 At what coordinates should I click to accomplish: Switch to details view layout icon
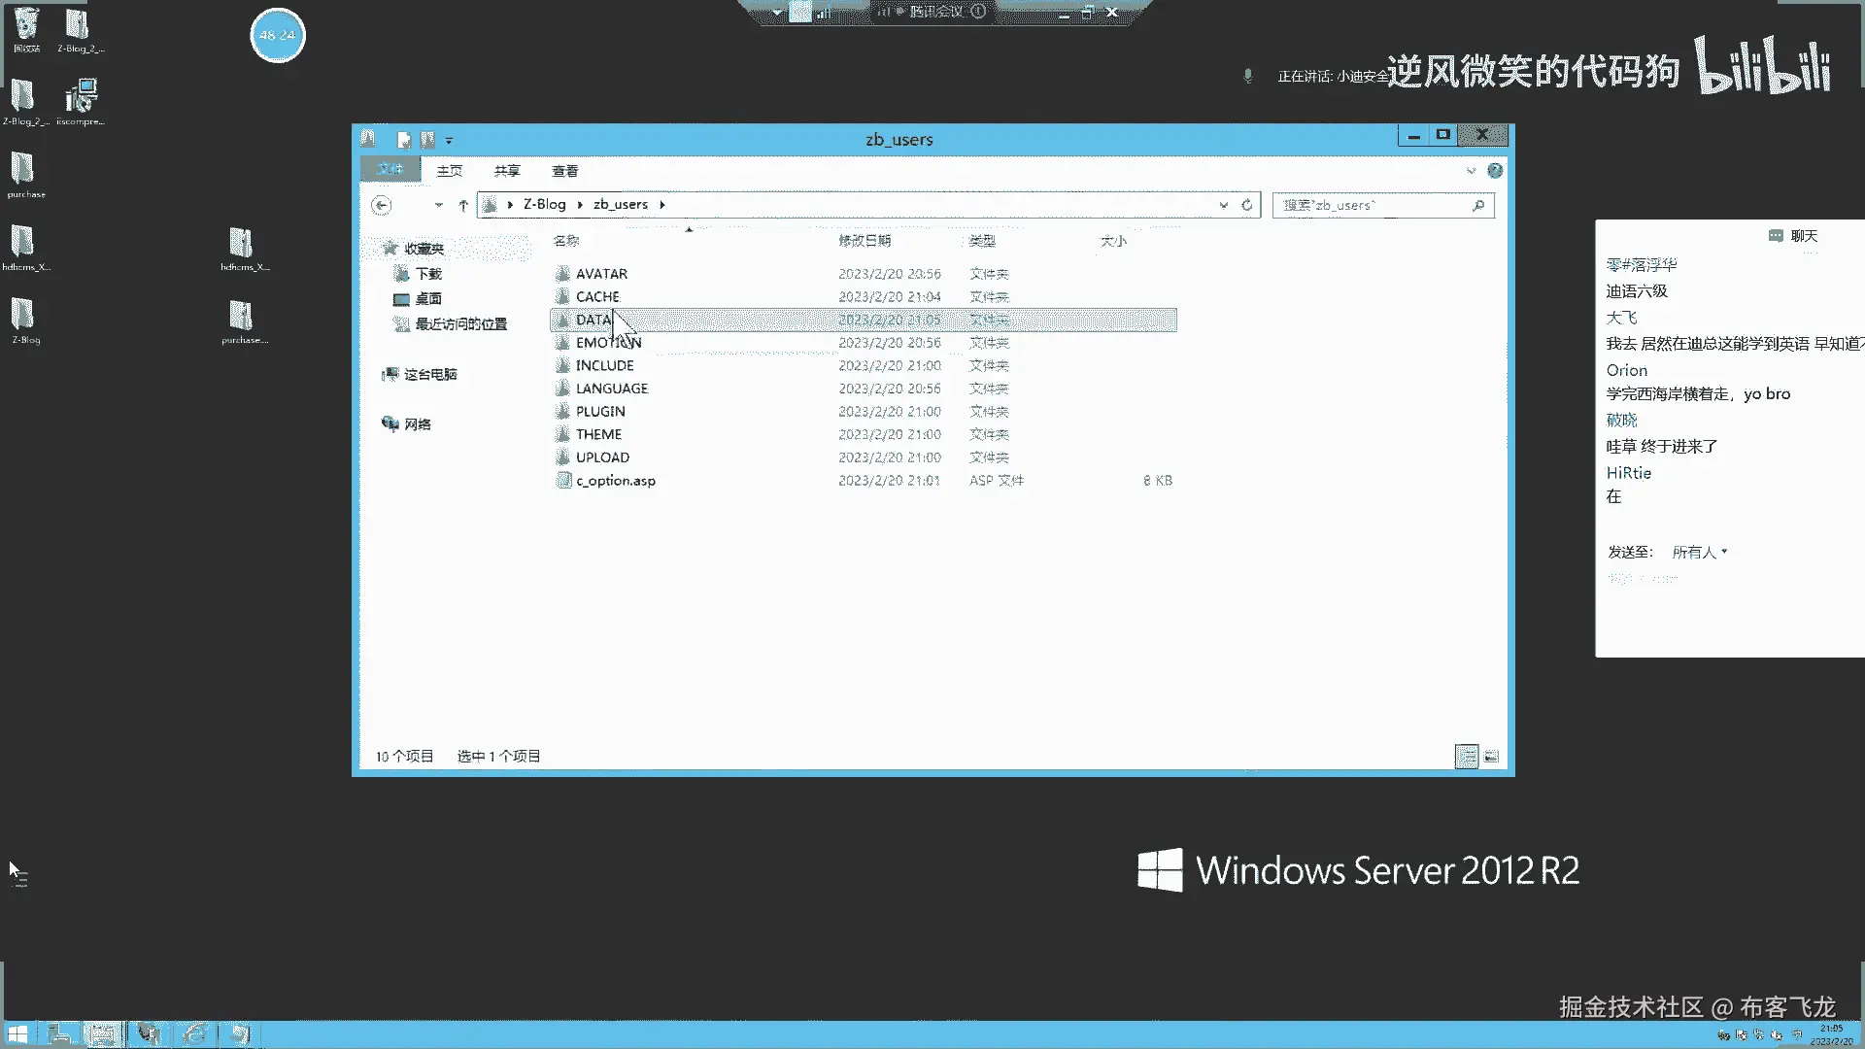pos(1466,756)
